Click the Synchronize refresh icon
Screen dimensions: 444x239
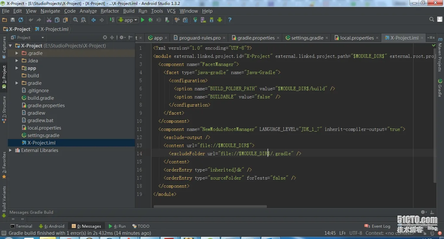click(21, 20)
